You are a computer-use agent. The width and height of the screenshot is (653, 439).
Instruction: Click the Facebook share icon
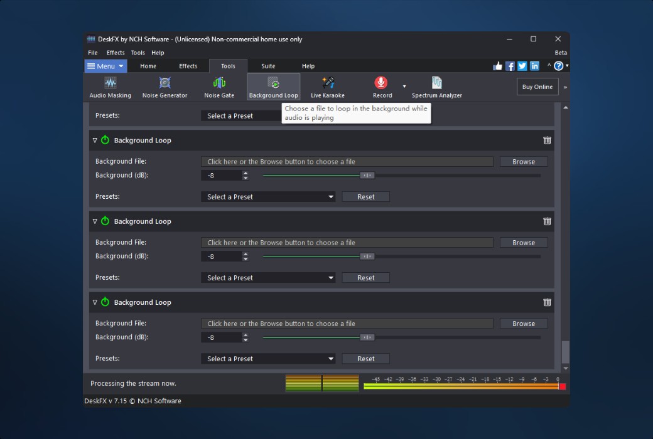[510, 66]
